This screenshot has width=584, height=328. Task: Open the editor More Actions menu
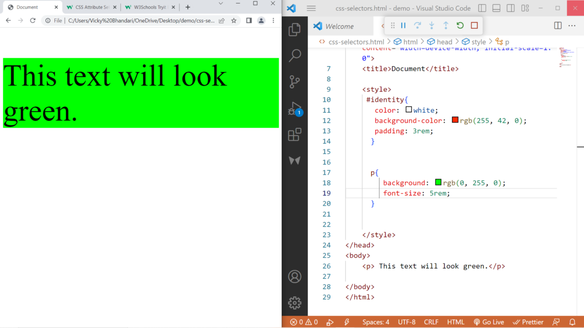[x=572, y=26]
